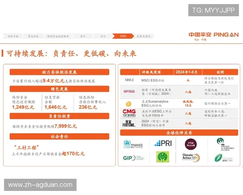Click the 绿色保险原保险保费收入 label
The height and width of the screenshot is (195, 243).
coord(92,100)
